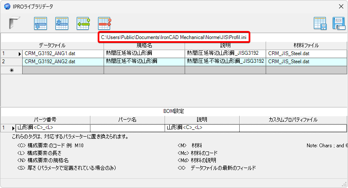The height and width of the screenshot is (188, 348).
Task: Click the パーツ番号 column header
Action: point(45,120)
